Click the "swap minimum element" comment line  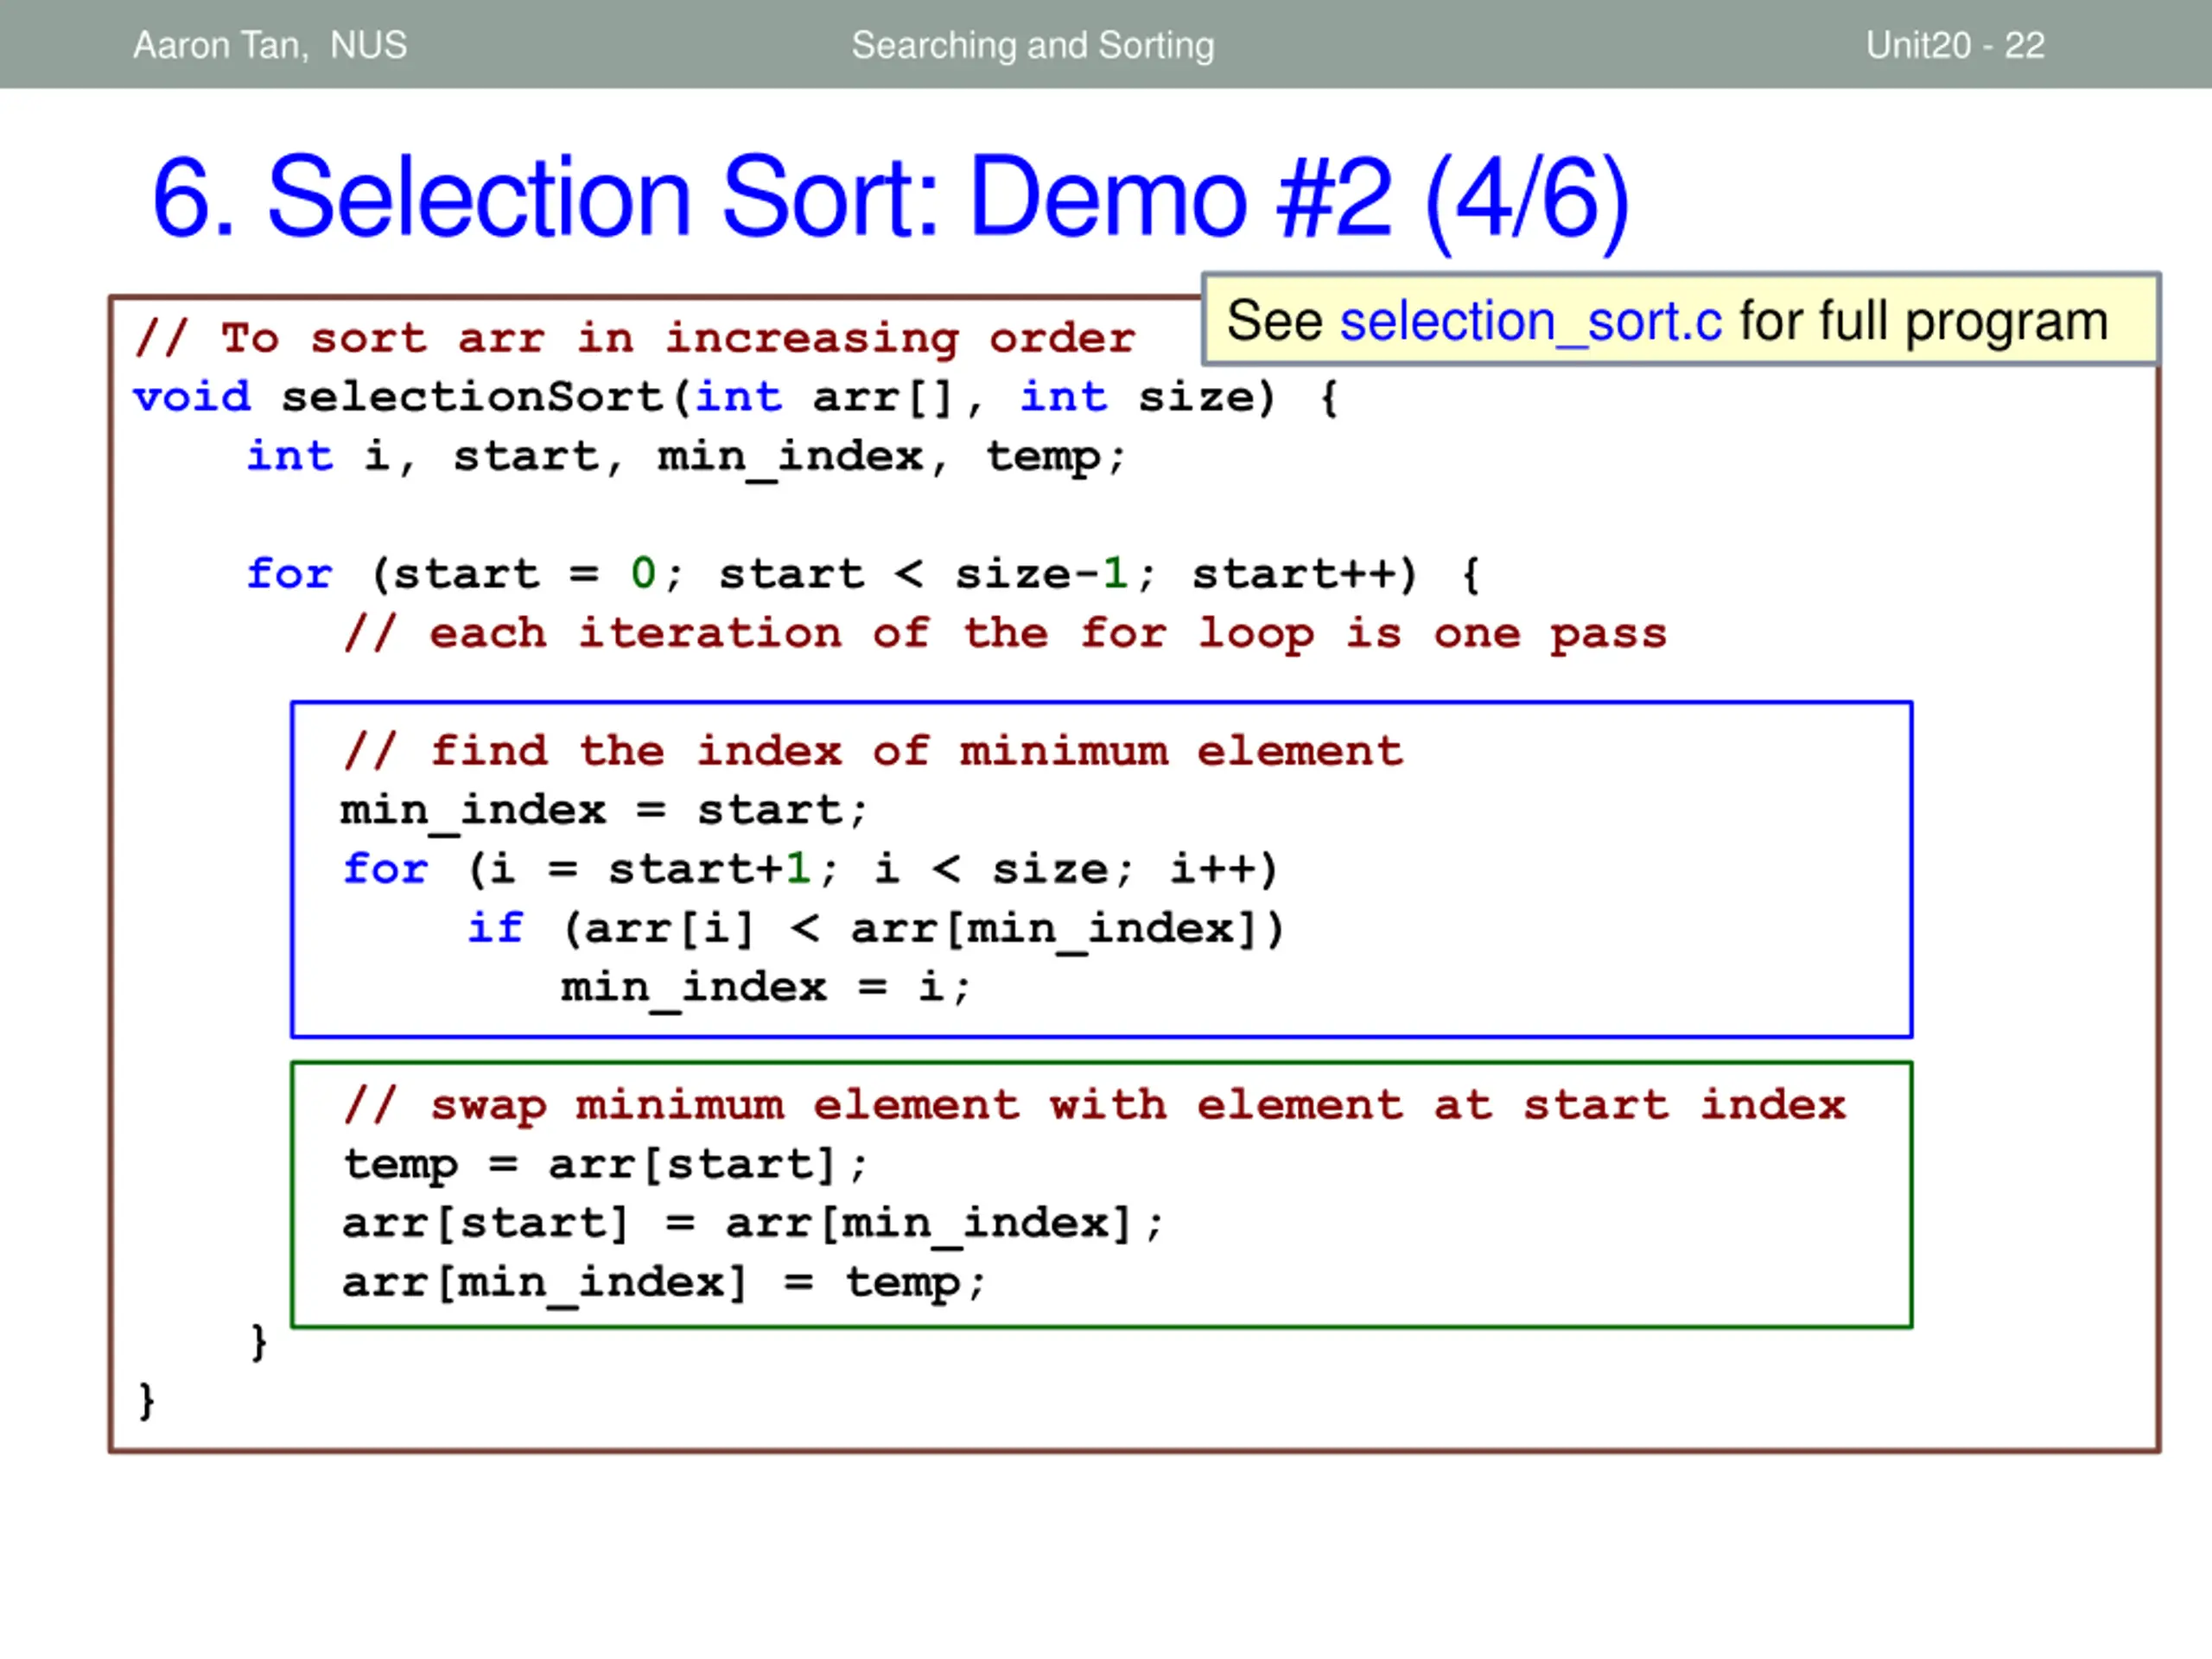1094,1105
